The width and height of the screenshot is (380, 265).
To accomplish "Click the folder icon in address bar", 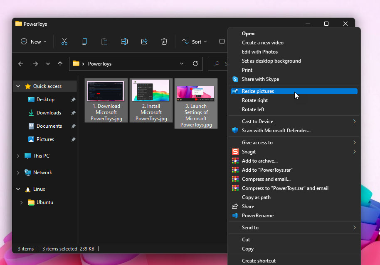I will click(76, 63).
